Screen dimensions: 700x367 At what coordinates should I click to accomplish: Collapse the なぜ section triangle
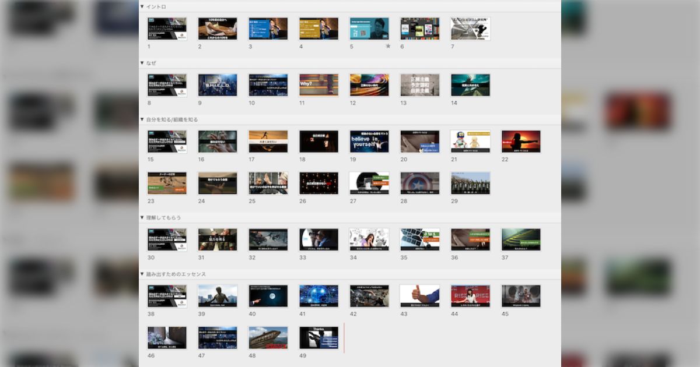142,63
